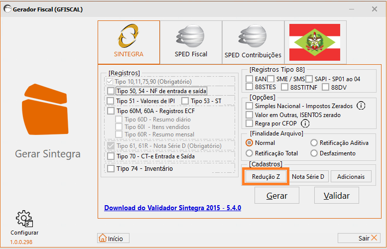
Task: Enable Tipo 74 Inventário checkbox
Action: tap(111, 168)
